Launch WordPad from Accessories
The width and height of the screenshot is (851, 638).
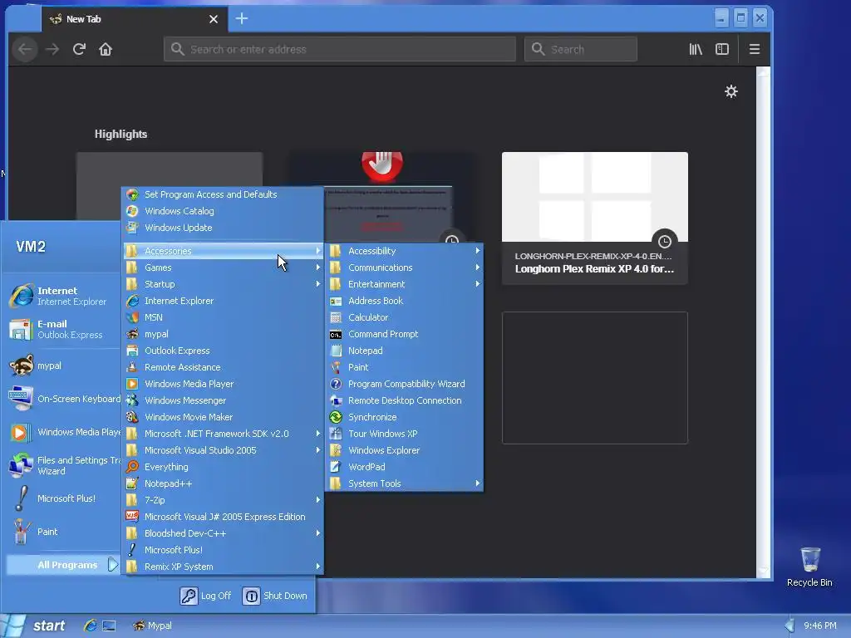tap(405, 467)
